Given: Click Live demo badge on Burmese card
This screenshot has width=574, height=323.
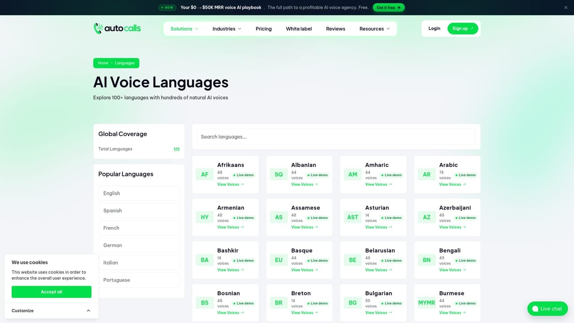Looking at the screenshot, I should coord(465,303).
